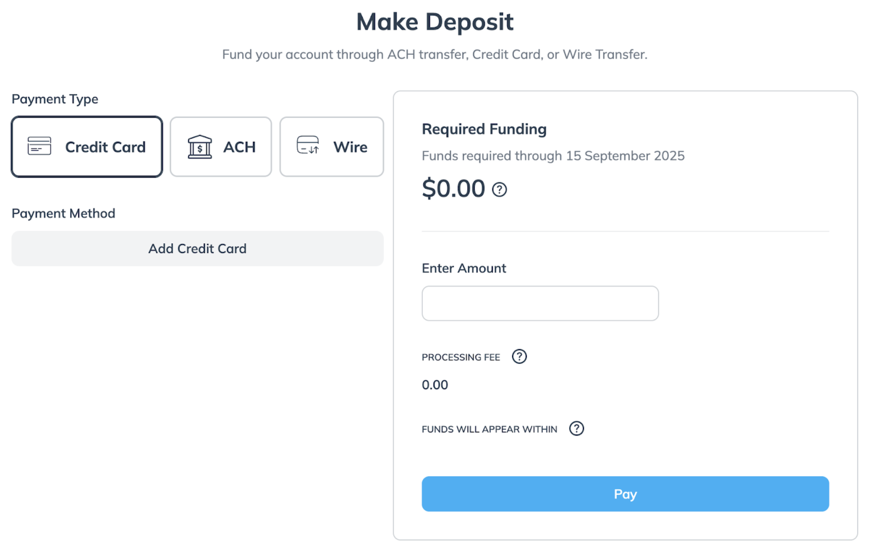The image size is (876, 551).
Task: Open the Funds Will Appear Within help icon
Action: click(x=576, y=429)
